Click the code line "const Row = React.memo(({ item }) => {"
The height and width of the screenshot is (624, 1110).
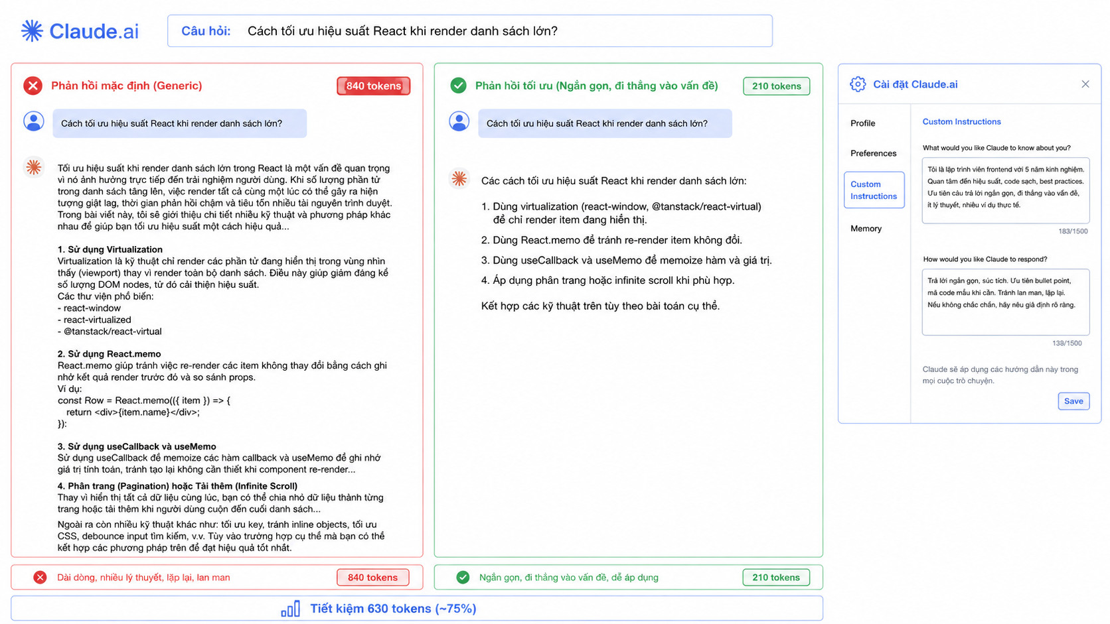click(144, 401)
